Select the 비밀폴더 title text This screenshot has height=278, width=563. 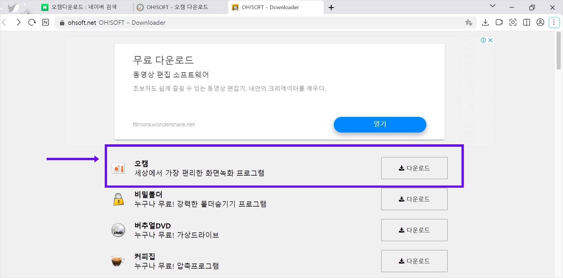pos(148,194)
